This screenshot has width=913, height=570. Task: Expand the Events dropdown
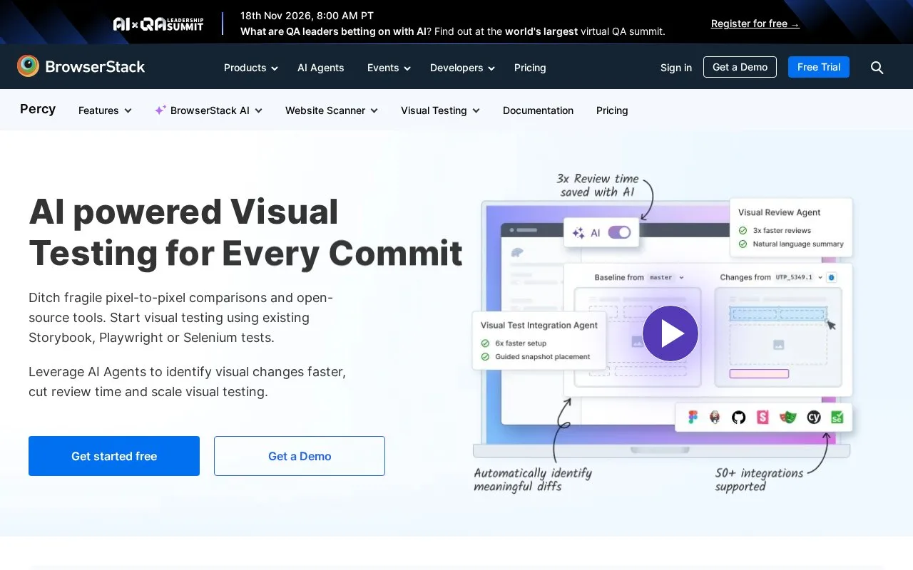point(389,68)
